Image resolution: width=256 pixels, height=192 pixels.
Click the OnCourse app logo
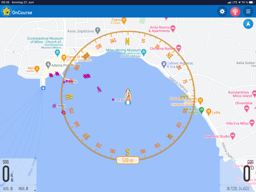(6, 11)
